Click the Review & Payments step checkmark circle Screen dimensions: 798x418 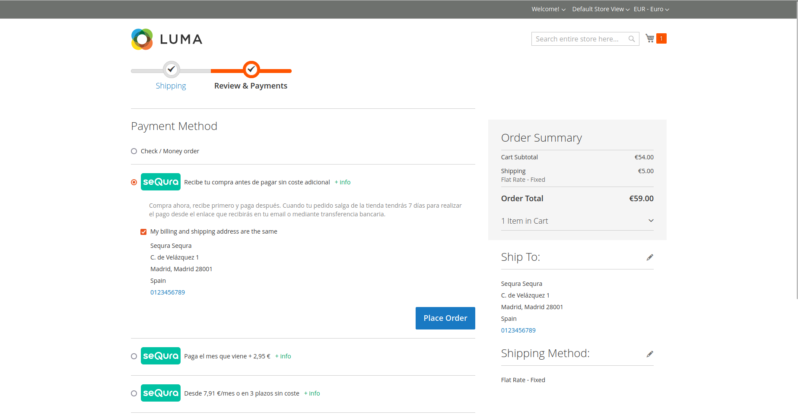(251, 69)
